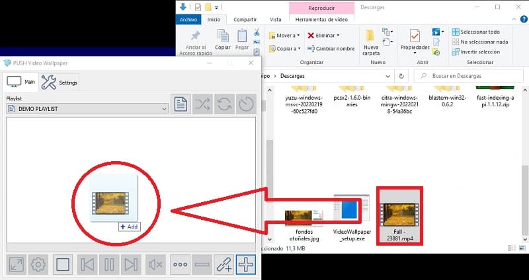Click the Pegar clipboard button
This screenshot has height=280, width=529.
click(x=242, y=40)
